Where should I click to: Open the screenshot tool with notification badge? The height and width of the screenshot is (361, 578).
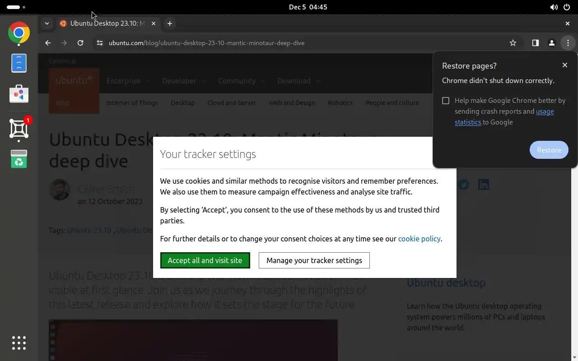coord(19,129)
